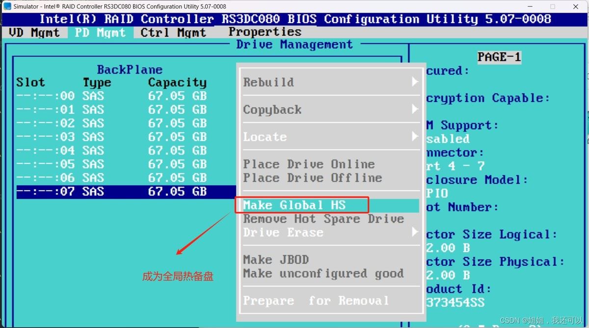Close the Simulator window
The width and height of the screenshot is (589, 328).
point(576,6)
